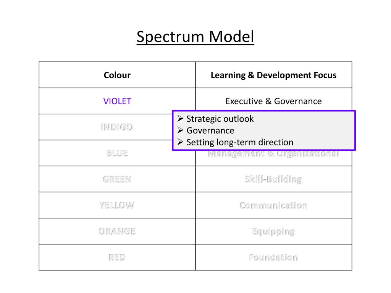The height and width of the screenshot is (293, 391).
Task: Select the GREEN colour cell
Action: click(x=117, y=179)
